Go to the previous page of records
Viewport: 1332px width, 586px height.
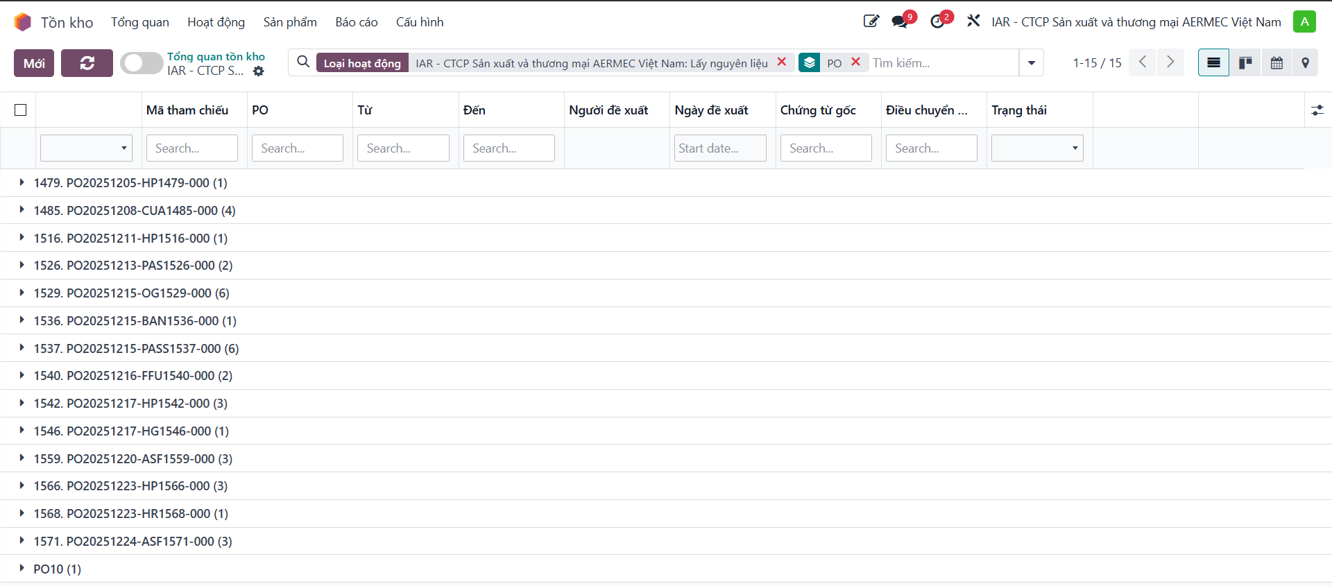(1143, 62)
